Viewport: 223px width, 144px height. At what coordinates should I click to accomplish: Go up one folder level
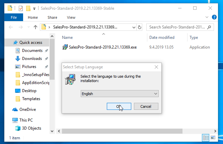(x=35, y=27)
